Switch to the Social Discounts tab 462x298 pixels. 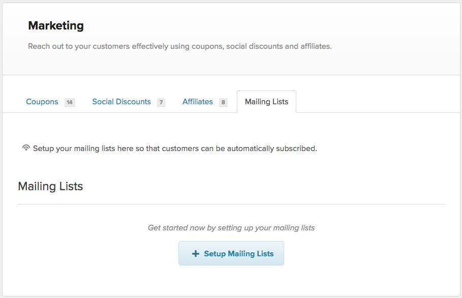[121, 102]
